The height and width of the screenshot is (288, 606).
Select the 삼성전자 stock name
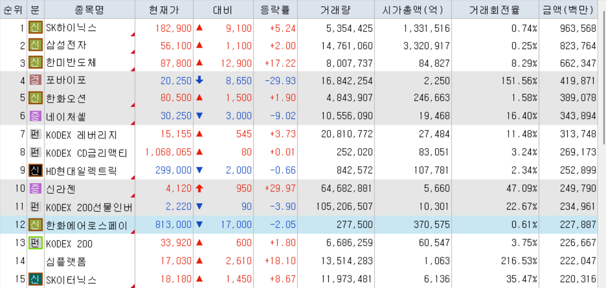[x=66, y=45]
